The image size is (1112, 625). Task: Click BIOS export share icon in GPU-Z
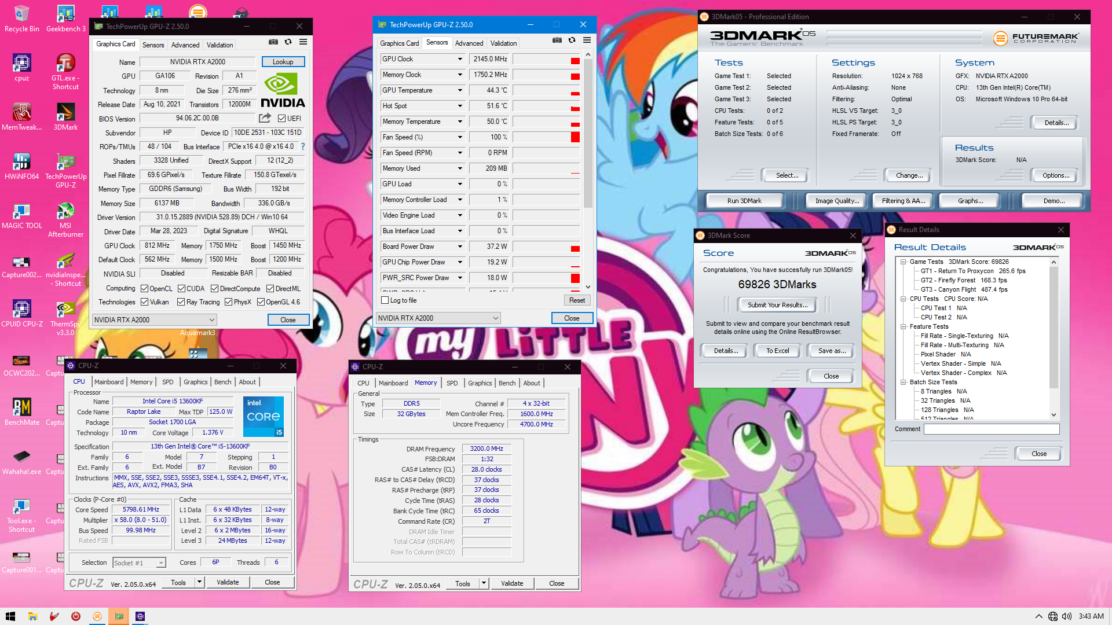click(x=265, y=118)
